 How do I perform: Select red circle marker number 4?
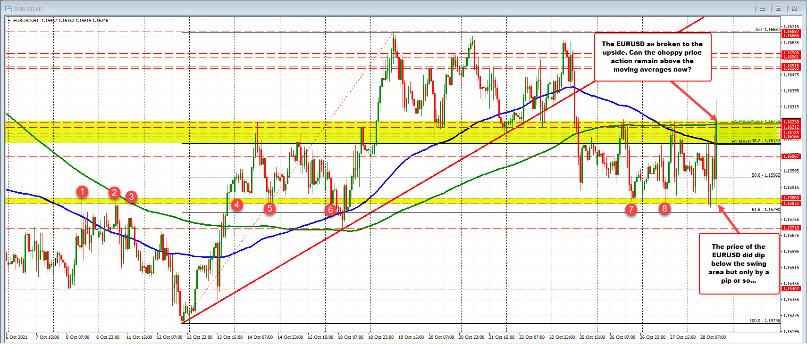237,205
